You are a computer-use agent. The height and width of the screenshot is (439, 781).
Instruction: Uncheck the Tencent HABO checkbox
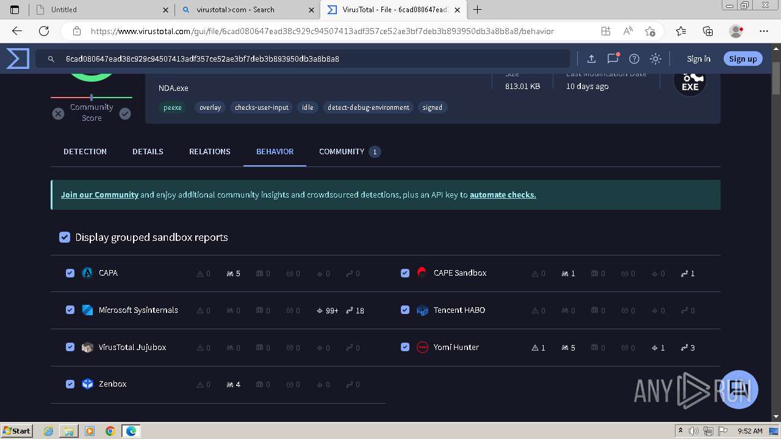tap(405, 310)
